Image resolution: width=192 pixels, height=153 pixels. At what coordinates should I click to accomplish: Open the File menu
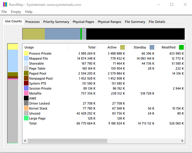coord(4,12)
